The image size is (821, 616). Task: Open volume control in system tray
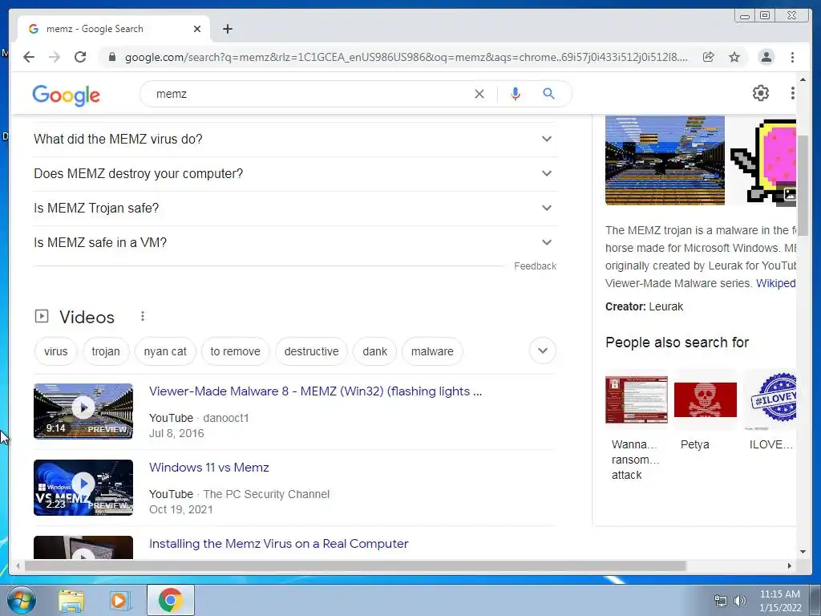coord(740,601)
